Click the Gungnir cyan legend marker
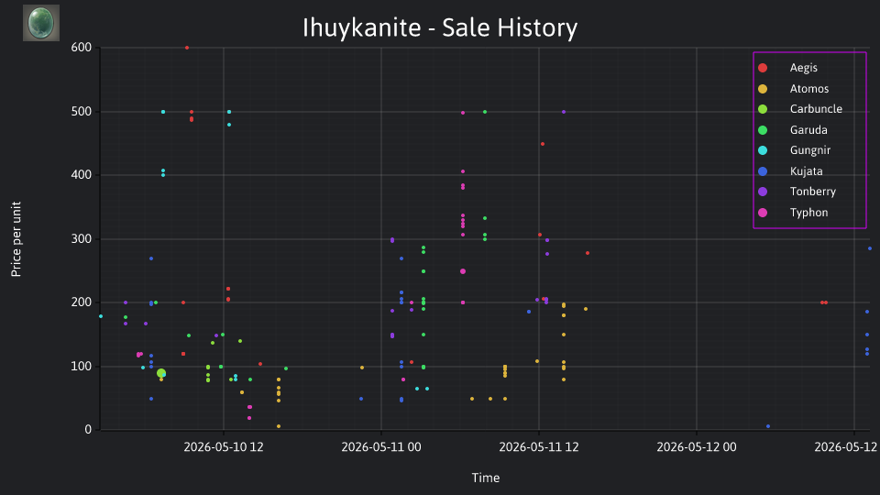880x495 pixels. (763, 150)
